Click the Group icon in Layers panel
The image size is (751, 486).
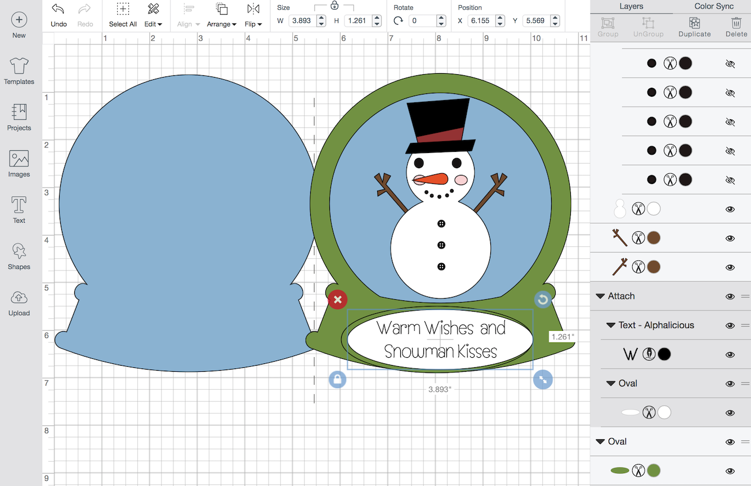(x=608, y=26)
